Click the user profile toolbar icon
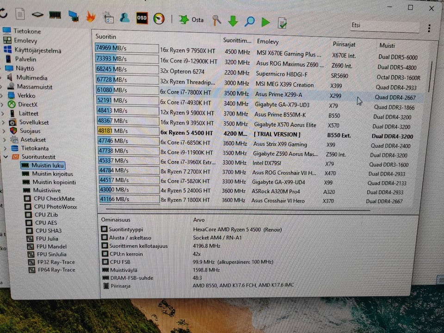The height and width of the screenshot is (333, 444). 124,18
